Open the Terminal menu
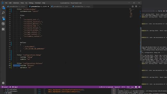Viewport: 167px width, 94px height. 38,3
